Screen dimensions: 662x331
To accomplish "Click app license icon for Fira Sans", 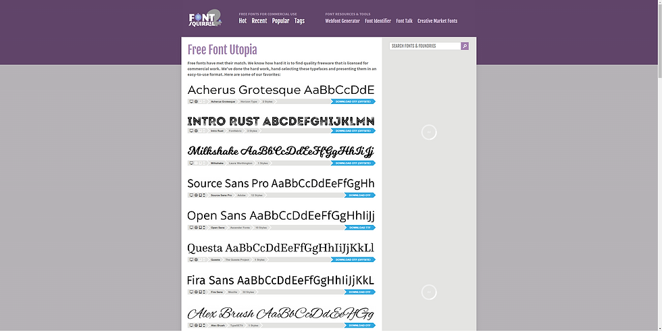I will [x=205, y=292].
